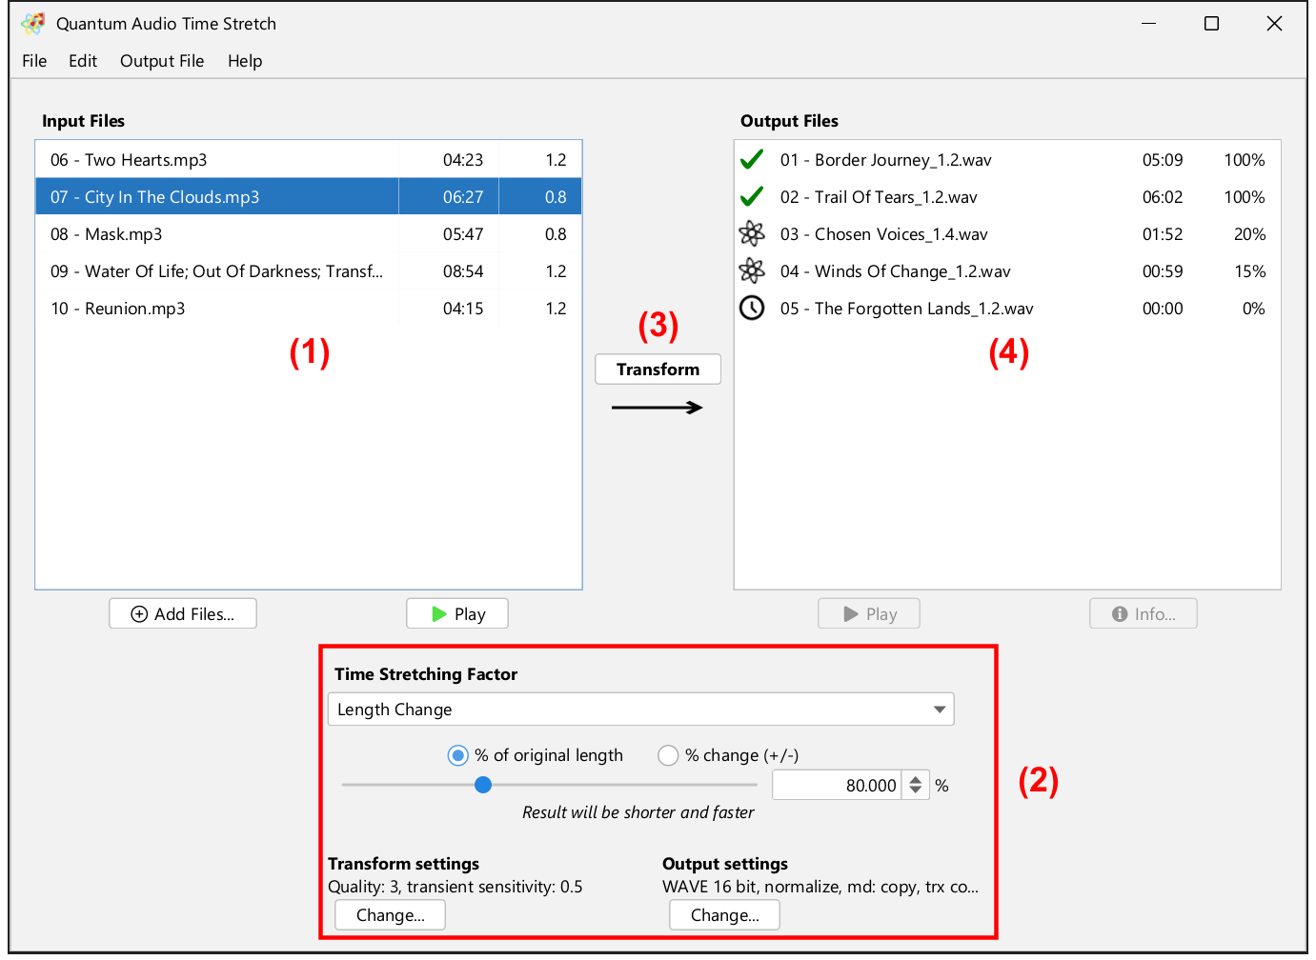The width and height of the screenshot is (1316, 960).
Task: Click the green checkmark beside Trail Of Tears
Action: [752, 197]
